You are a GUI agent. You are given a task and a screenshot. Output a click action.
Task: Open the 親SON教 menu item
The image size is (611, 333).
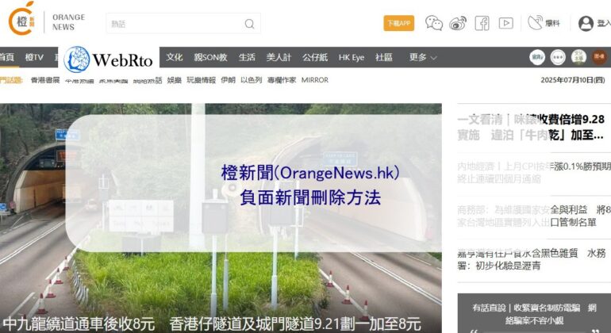211,57
